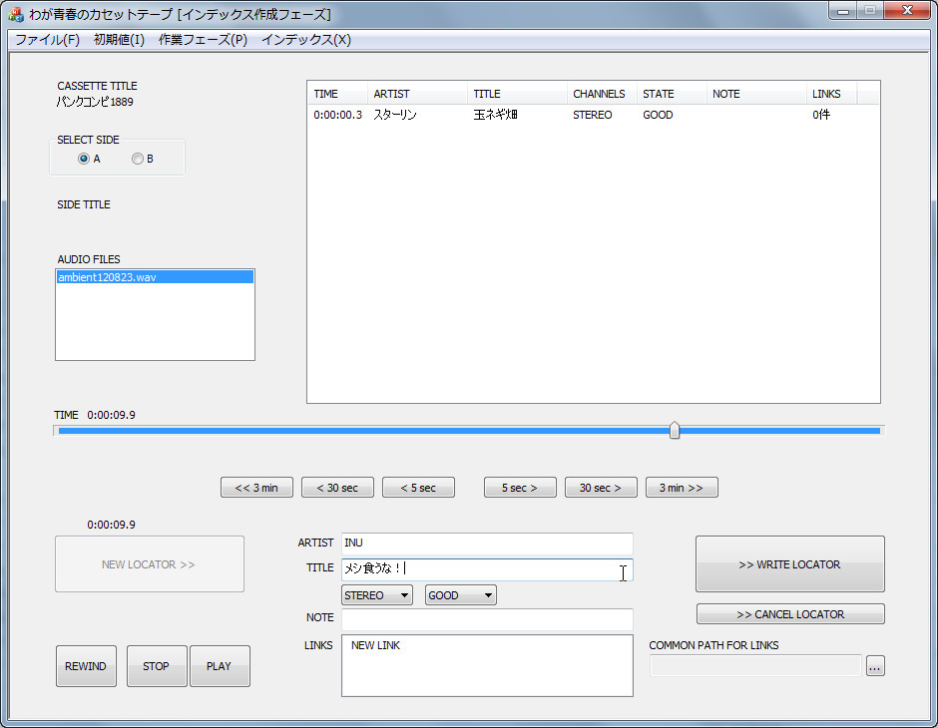Screen dimensions: 938x728
Task: Click the CHANNELS column header
Action: tap(601, 94)
